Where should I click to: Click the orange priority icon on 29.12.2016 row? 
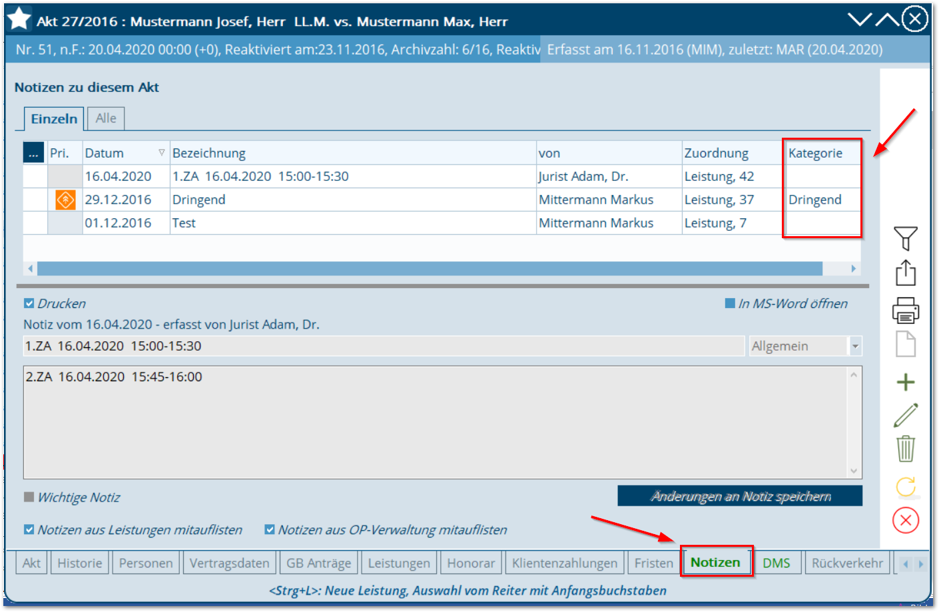[x=65, y=200]
